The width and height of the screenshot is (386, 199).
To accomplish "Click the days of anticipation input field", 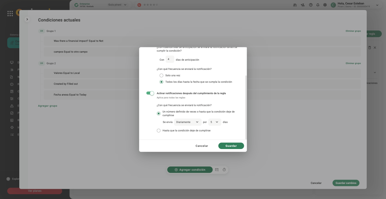I will [170, 59].
